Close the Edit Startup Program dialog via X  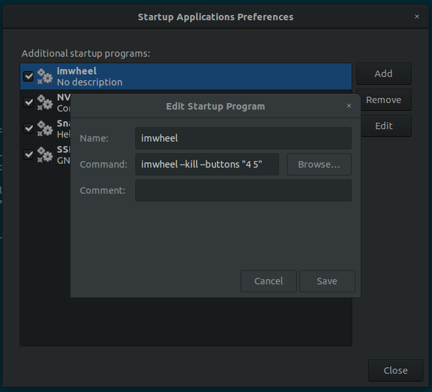click(x=349, y=106)
